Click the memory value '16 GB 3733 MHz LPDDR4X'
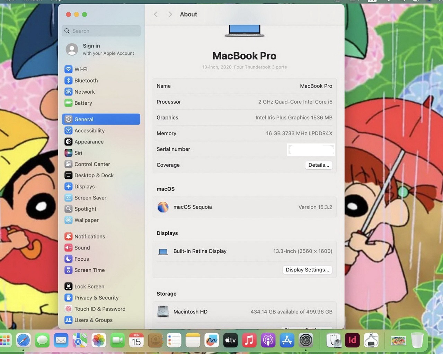 click(299, 133)
